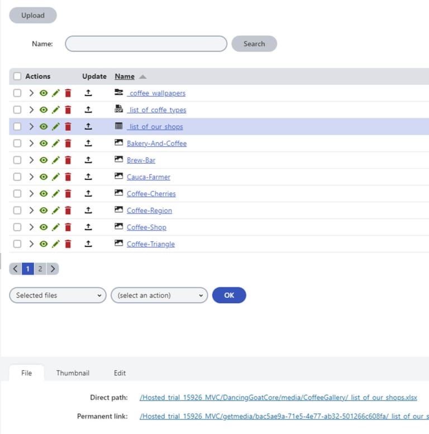Viewport: 429px width, 434px height.
Task: Click trash icon for Coffee-Triangle
Action: click(68, 244)
